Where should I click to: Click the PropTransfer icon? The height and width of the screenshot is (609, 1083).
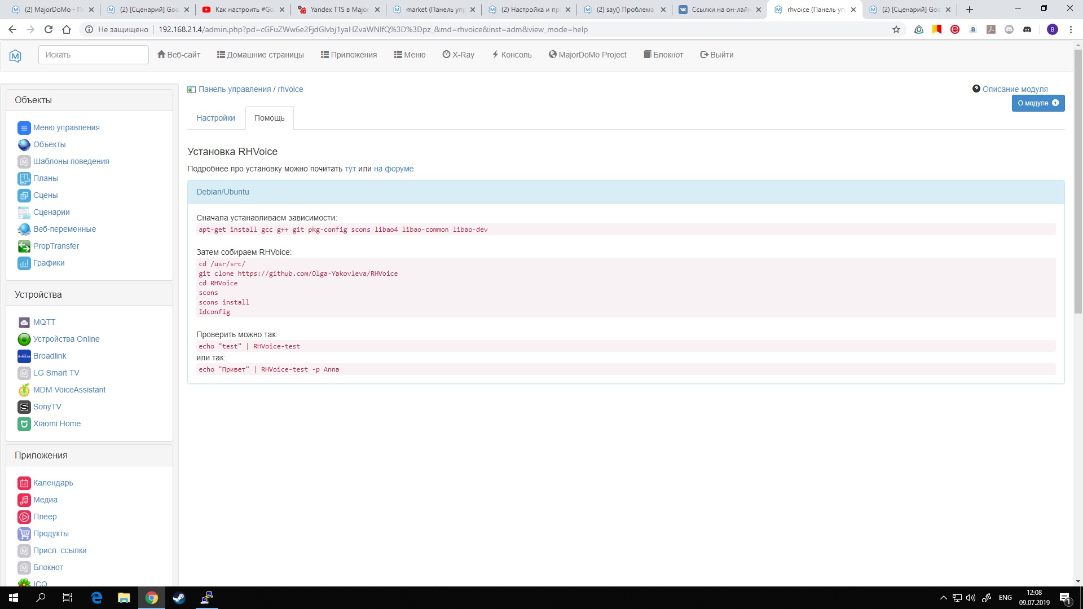pos(24,246)
